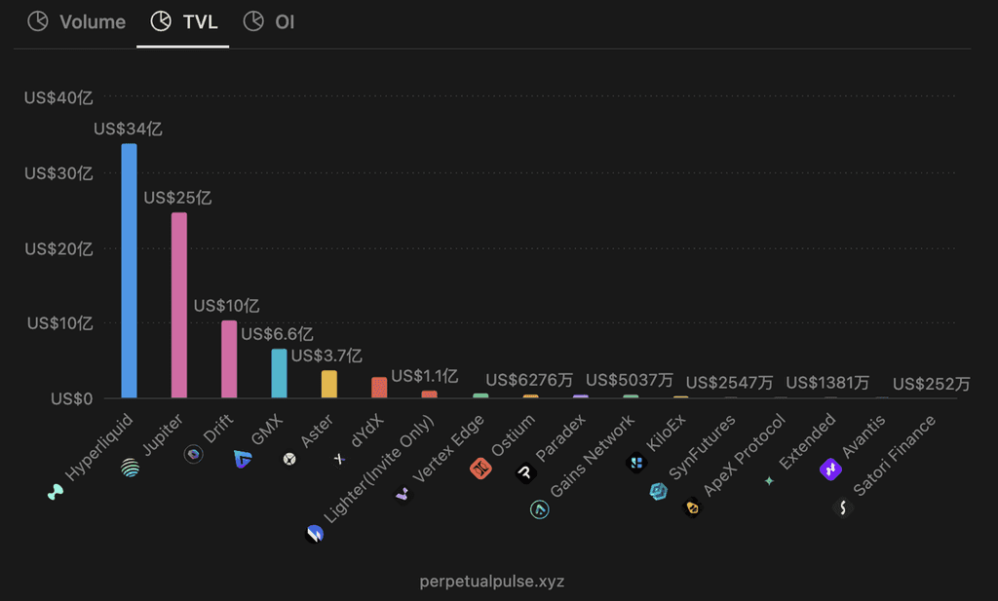
Task: Select the Aster logo icon
Action: [289, 459]
